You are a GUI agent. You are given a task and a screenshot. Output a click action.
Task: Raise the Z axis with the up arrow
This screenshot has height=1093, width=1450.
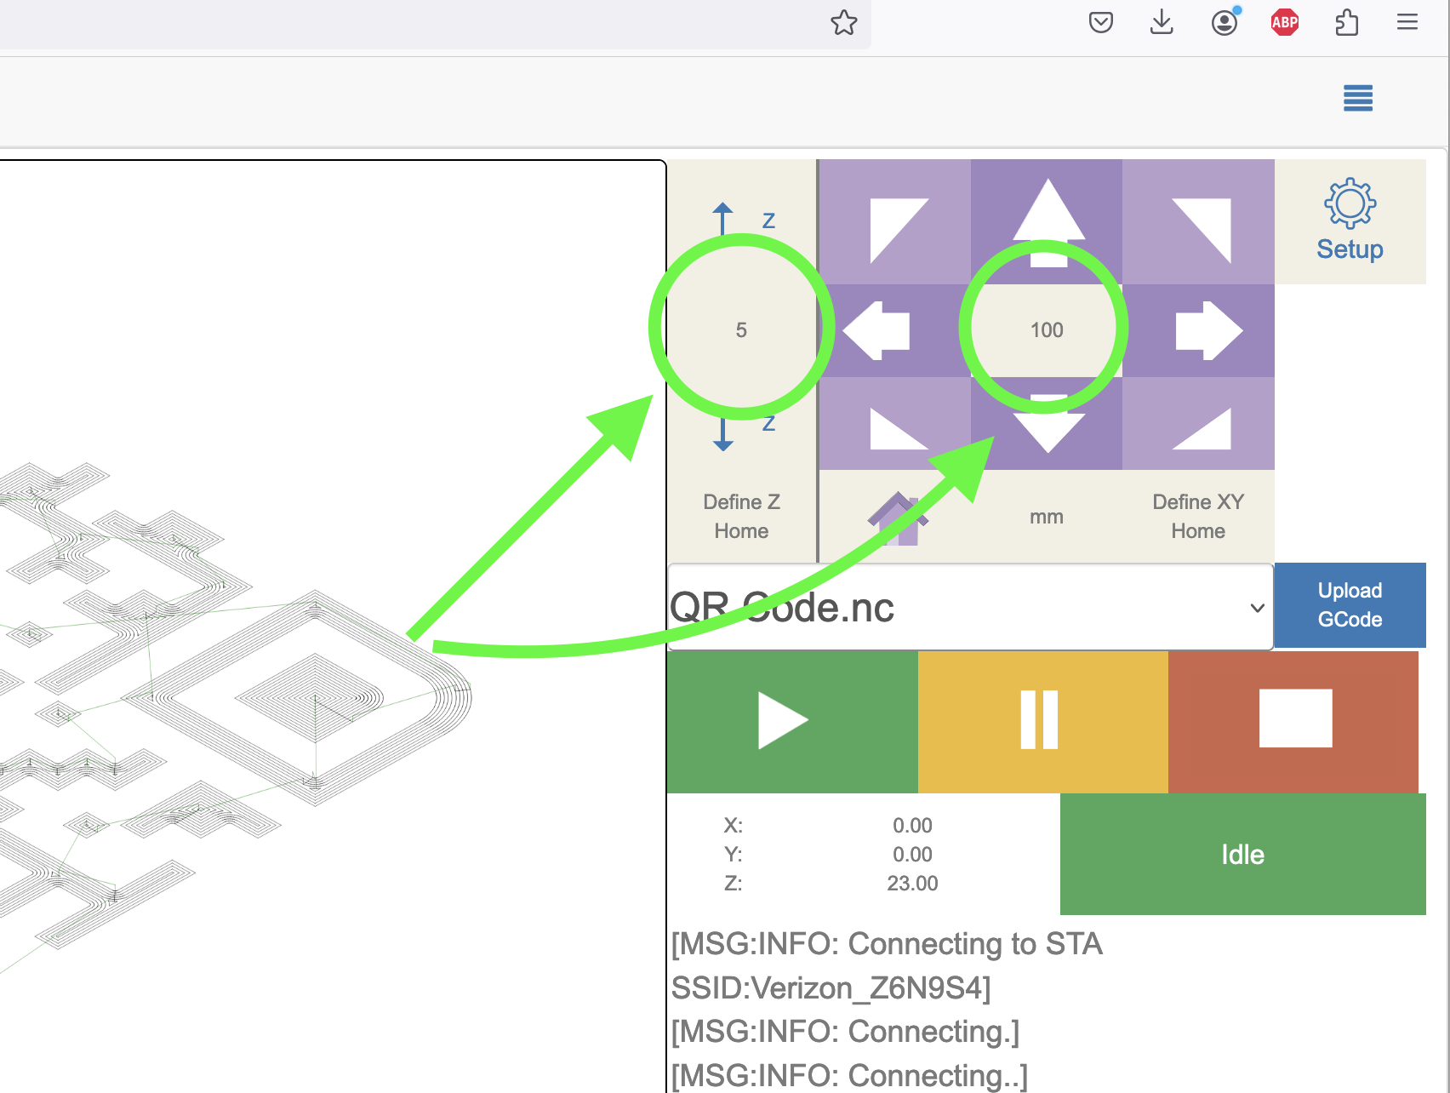(x=723, y=218)
